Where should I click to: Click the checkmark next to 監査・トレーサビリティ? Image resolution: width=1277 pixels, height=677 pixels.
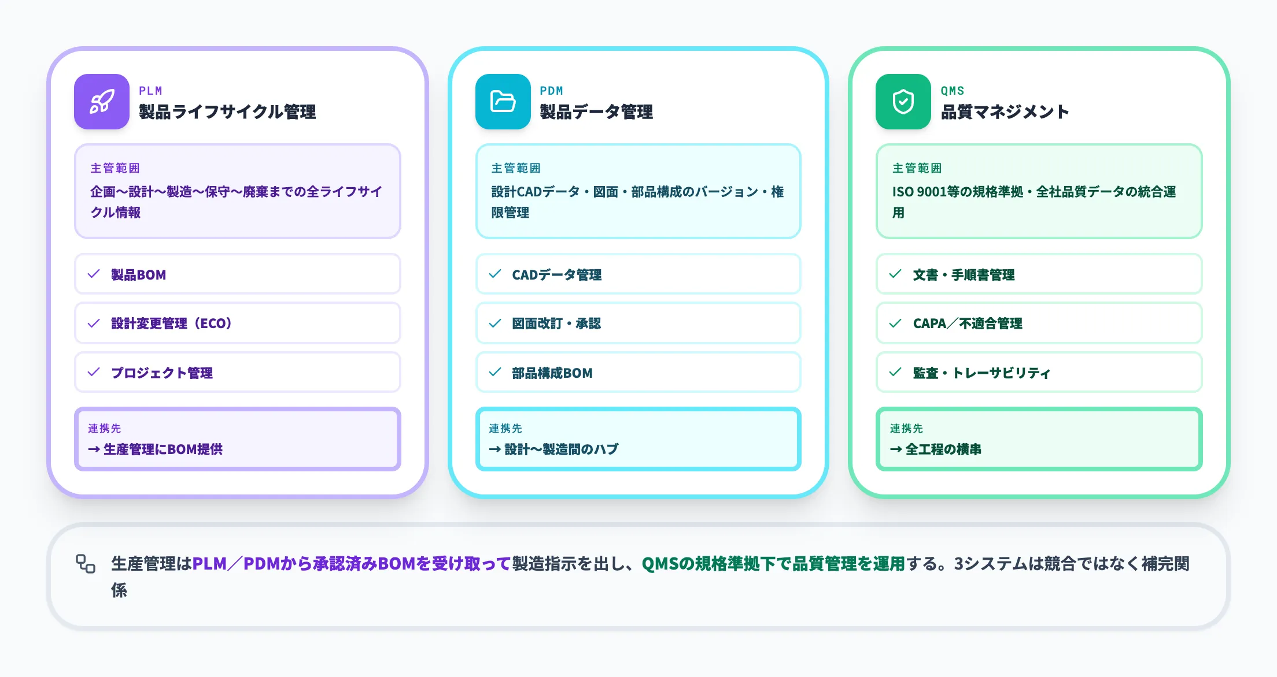(x=896, y=373)
